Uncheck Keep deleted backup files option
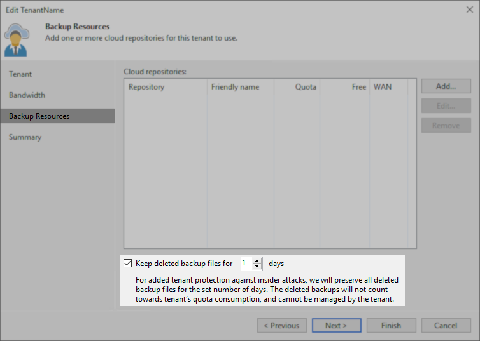Screen dimensions: 480x341 pyautogui.click(x=128, y=263)
